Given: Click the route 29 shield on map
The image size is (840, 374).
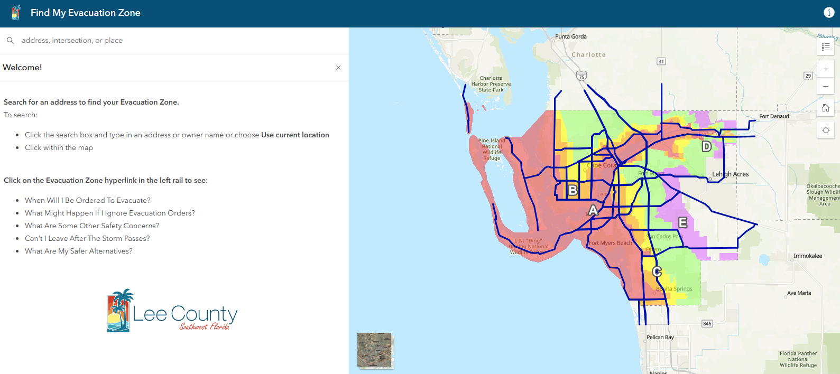Looking at the screenshot, I should (808, 76).
